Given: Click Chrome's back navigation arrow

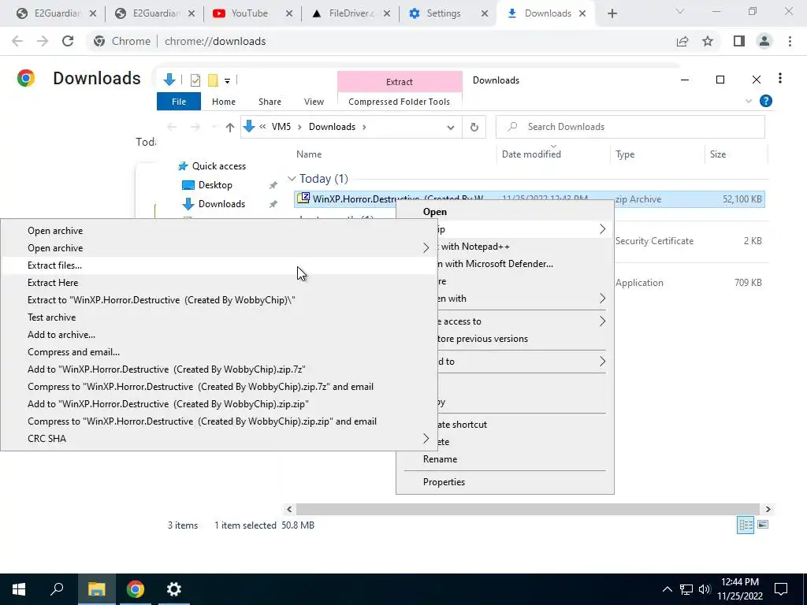Looking at the screenshot, I should (x=17, y=41).
